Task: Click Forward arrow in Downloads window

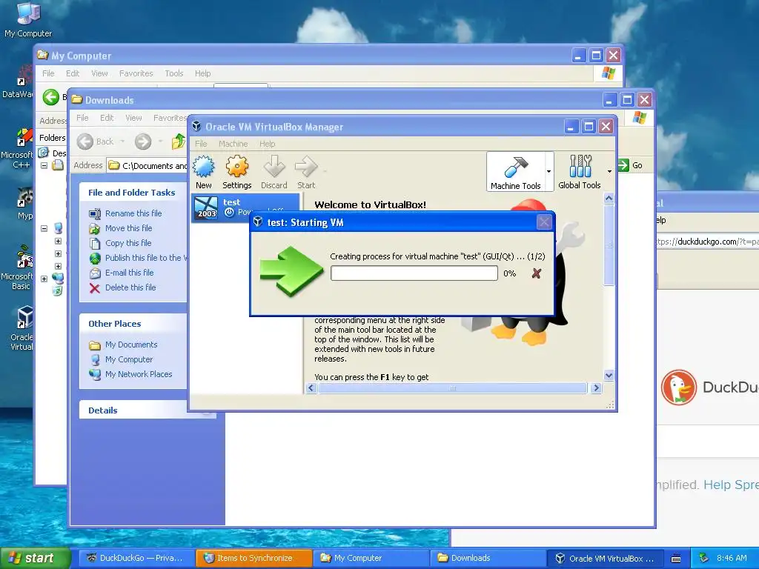Action: (x=143, y=142)
